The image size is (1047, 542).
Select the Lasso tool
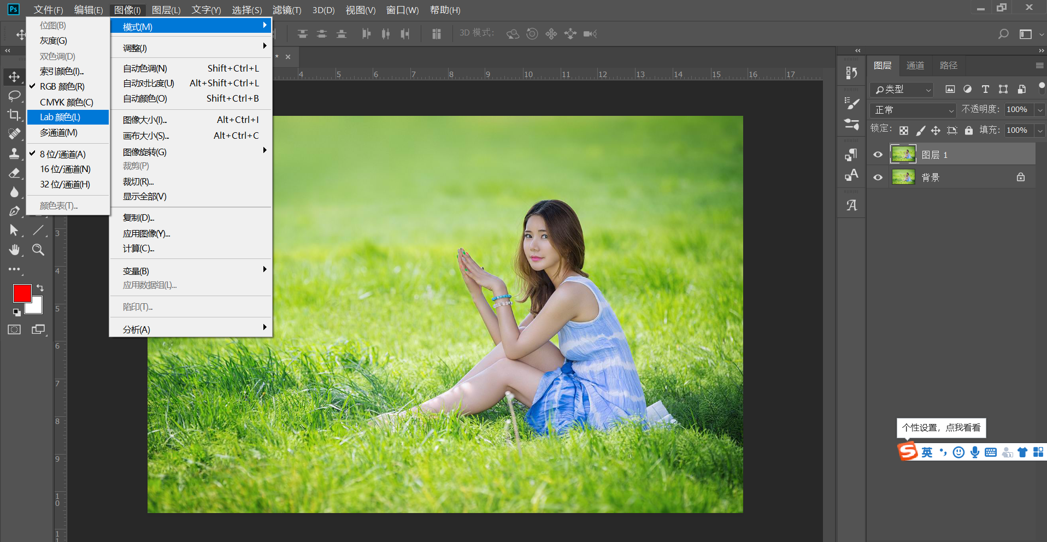[x=14, y=96]
